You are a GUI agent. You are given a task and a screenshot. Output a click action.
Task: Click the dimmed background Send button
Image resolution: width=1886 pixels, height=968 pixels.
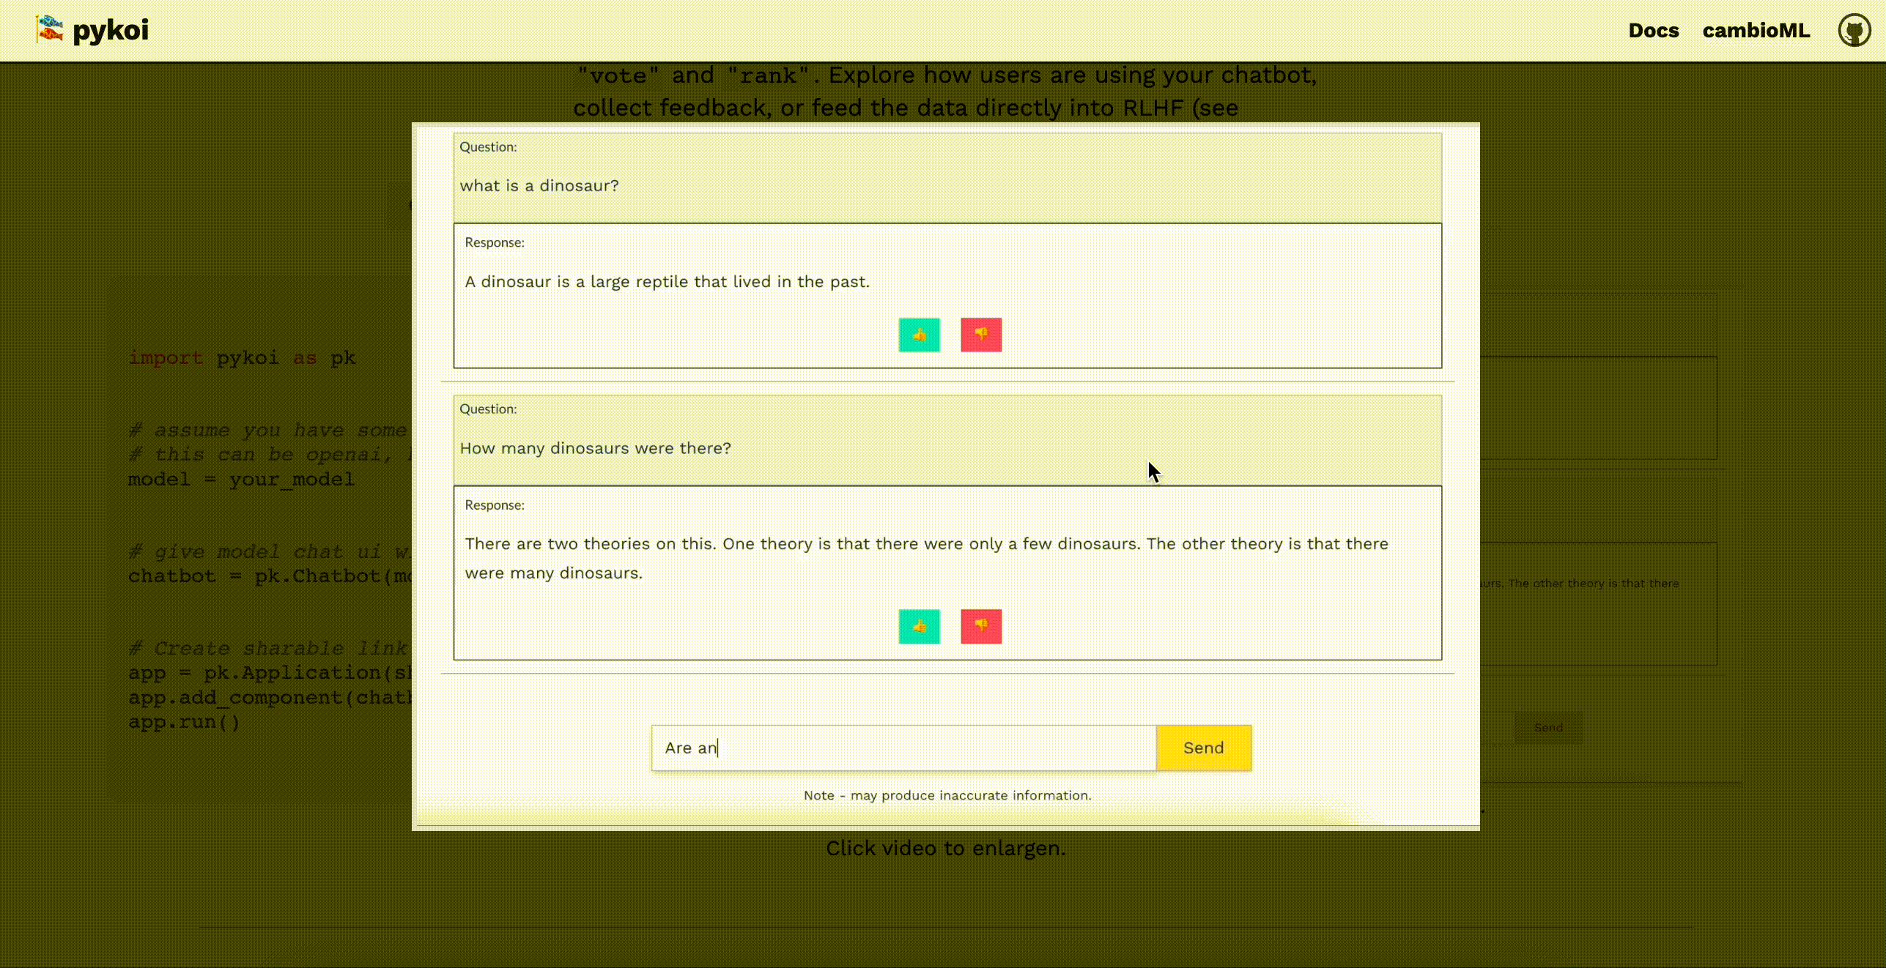1548,727
